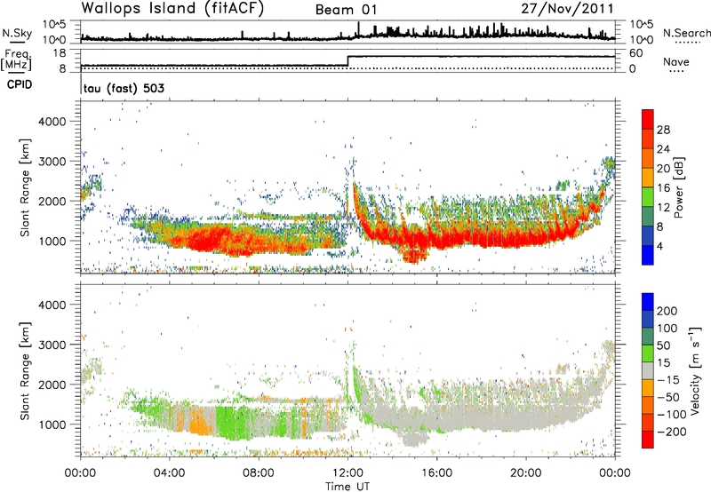This screenshot has width=711, height=492.
Task: Click the 'Nave' legend label
Action: (676, 61)
